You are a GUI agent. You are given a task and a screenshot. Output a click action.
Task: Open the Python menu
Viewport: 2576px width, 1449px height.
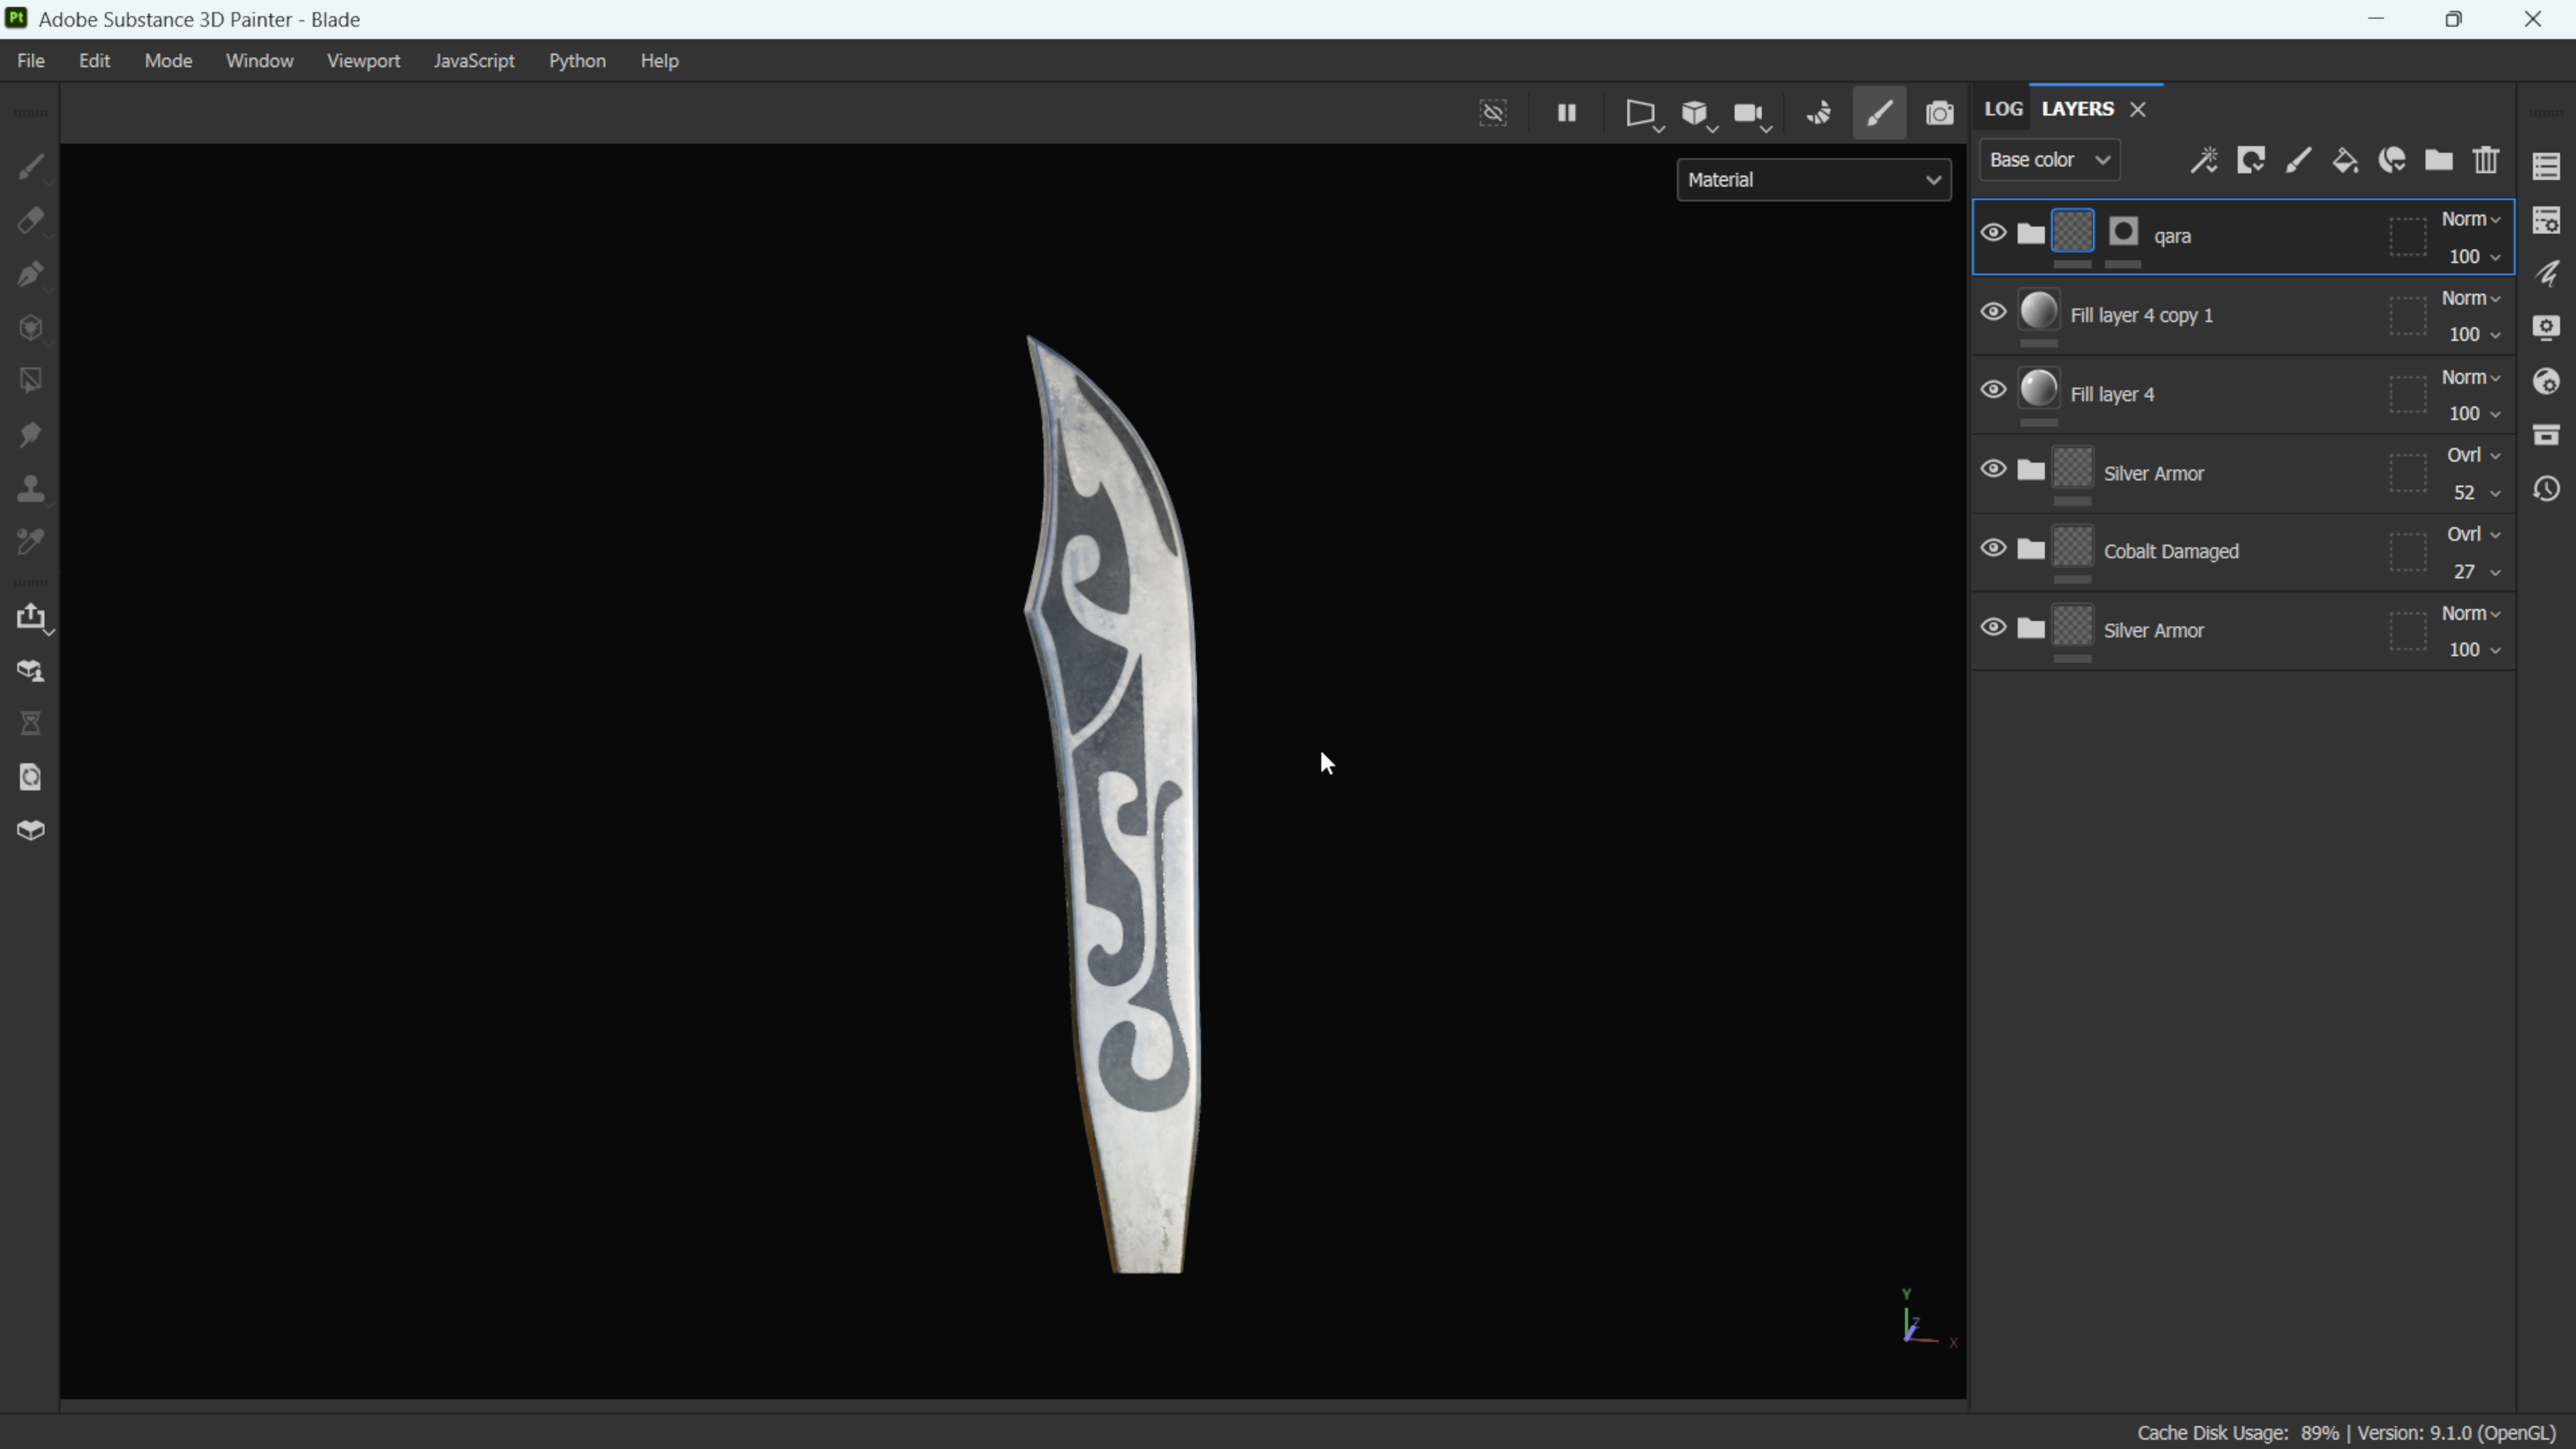click(577, 61)
